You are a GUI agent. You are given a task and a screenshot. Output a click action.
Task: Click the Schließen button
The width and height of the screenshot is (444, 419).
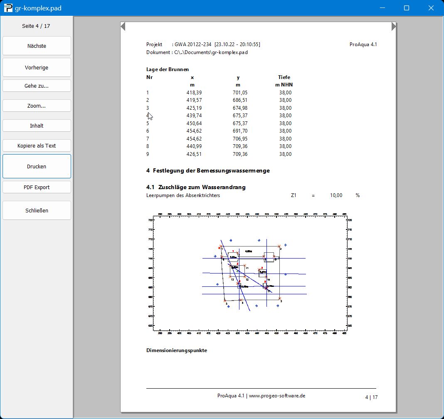click(37, 210)
